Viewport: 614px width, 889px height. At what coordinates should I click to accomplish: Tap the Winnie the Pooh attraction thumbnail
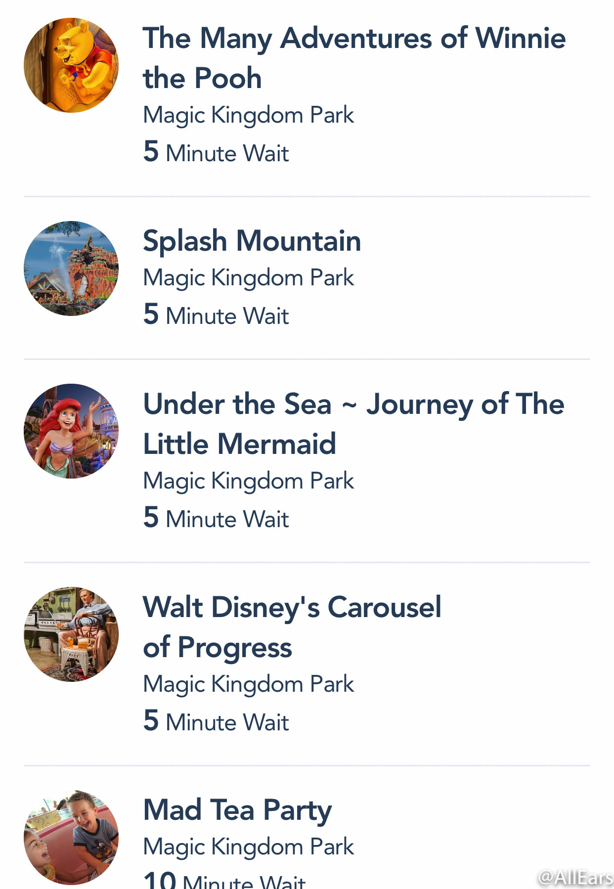[x=71, y=65]
